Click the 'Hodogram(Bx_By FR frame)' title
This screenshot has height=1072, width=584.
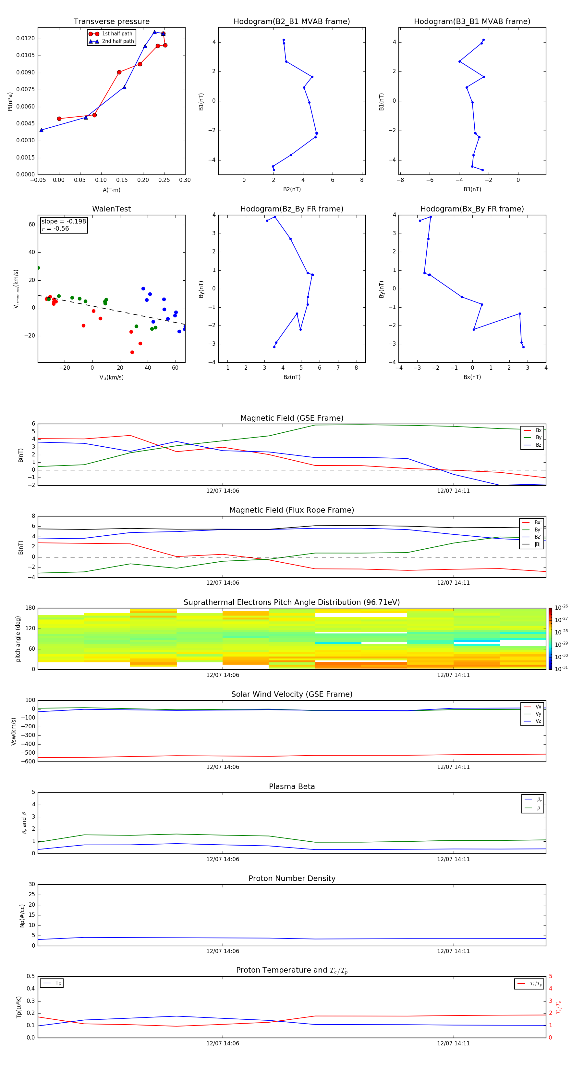[472, 209]
